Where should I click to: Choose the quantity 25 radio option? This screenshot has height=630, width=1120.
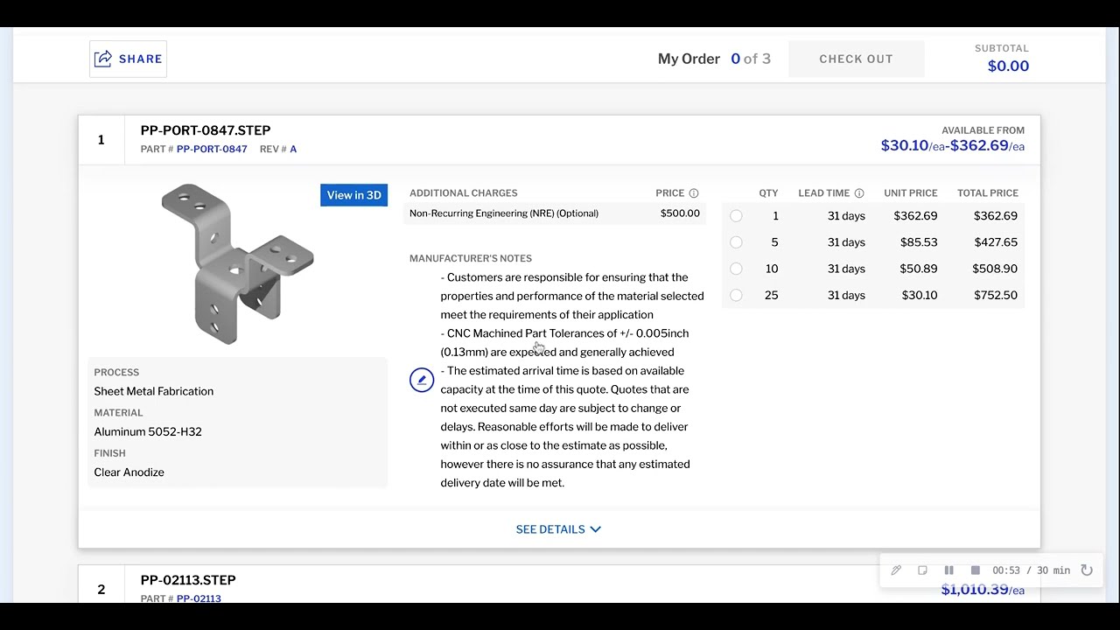(736, 296)
